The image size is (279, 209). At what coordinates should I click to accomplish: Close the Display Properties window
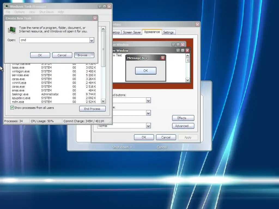pyautogui.click(x=197, y=24)
